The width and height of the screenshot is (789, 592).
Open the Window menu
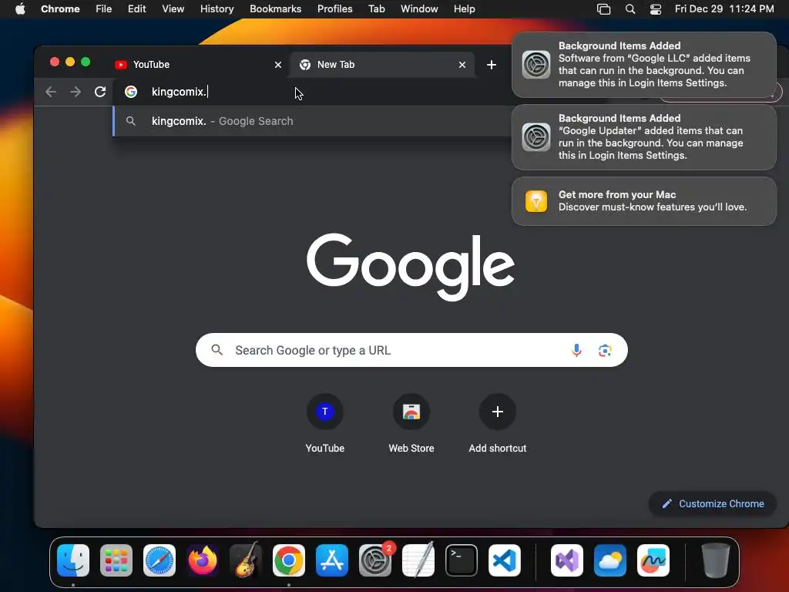[x=419, y=8]
